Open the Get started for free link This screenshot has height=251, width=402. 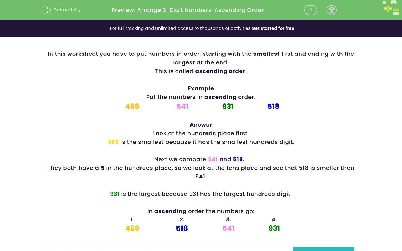point(273,28)
